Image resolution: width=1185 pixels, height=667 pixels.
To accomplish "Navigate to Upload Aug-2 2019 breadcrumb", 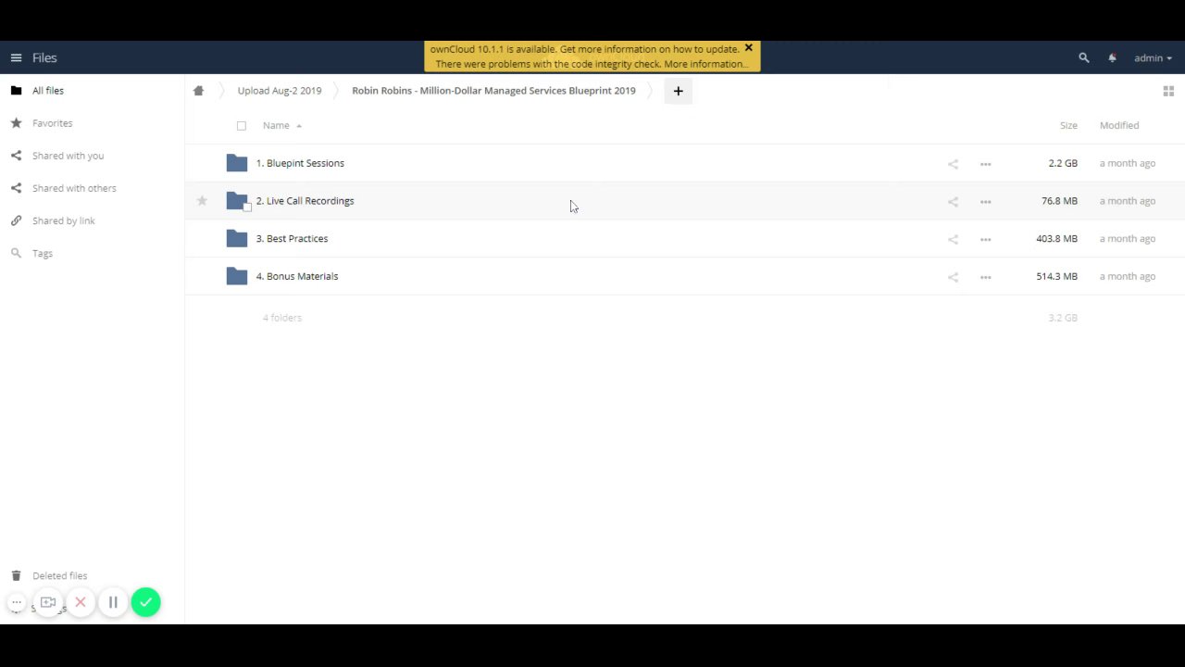I will click(x=280, y=91).
